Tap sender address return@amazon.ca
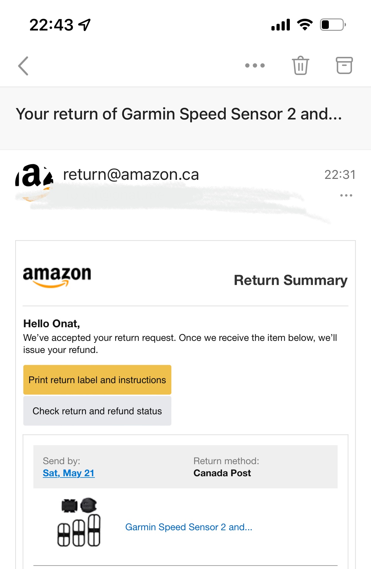371x569 pixels. (131, 174)
